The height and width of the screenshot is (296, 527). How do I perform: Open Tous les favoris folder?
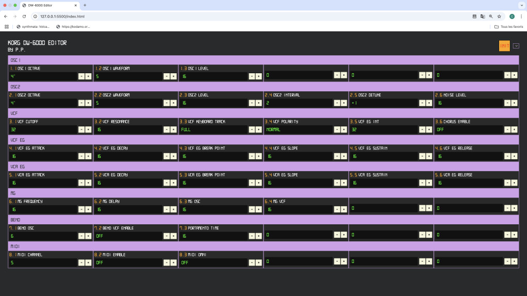coord(508,26)
